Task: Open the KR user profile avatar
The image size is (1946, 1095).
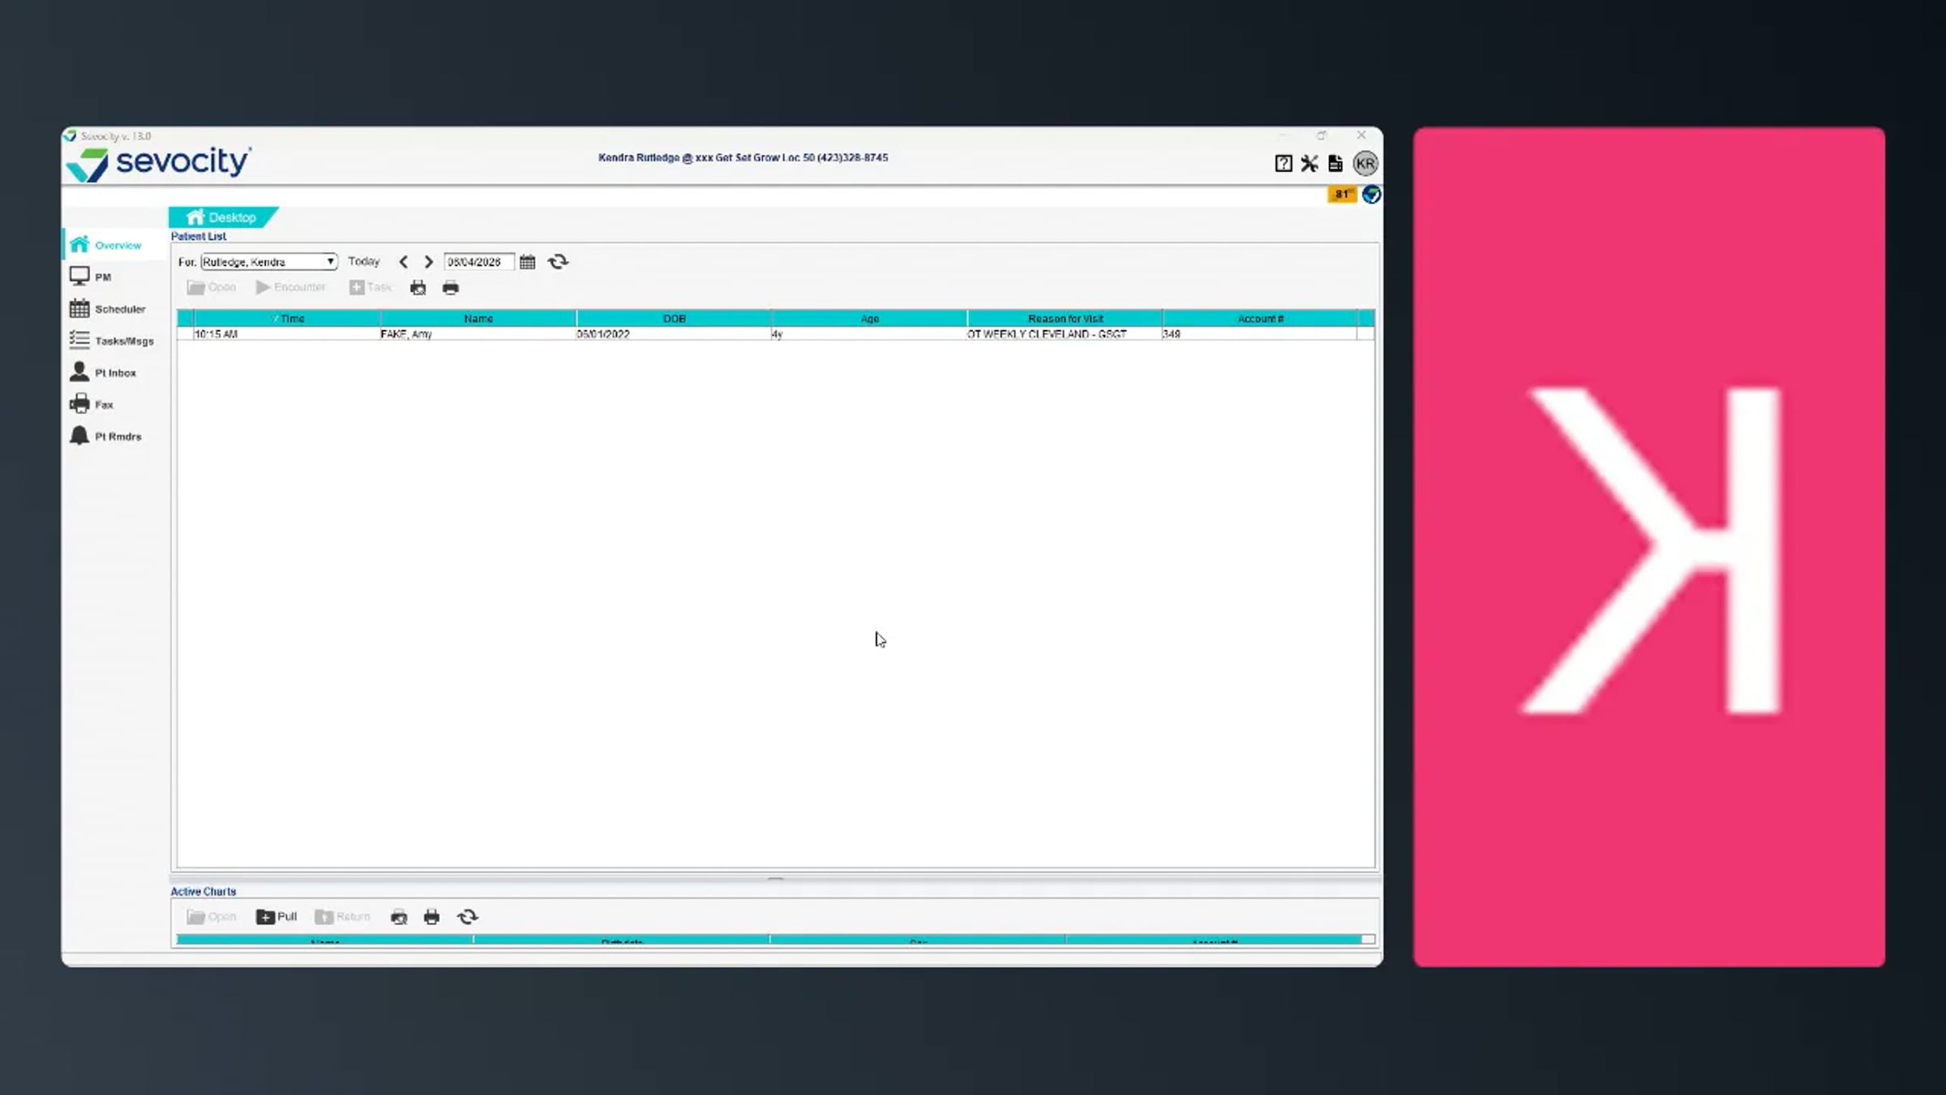Action: [x=1365, y=164]
